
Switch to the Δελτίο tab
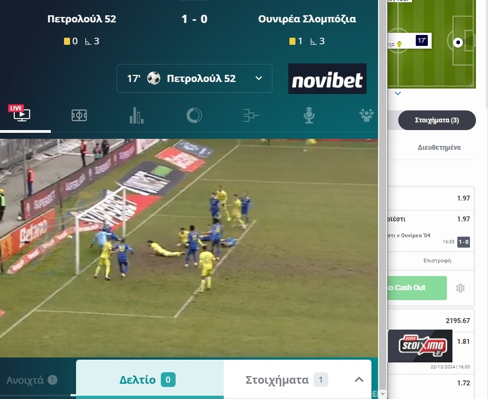(x=150, y=379)
